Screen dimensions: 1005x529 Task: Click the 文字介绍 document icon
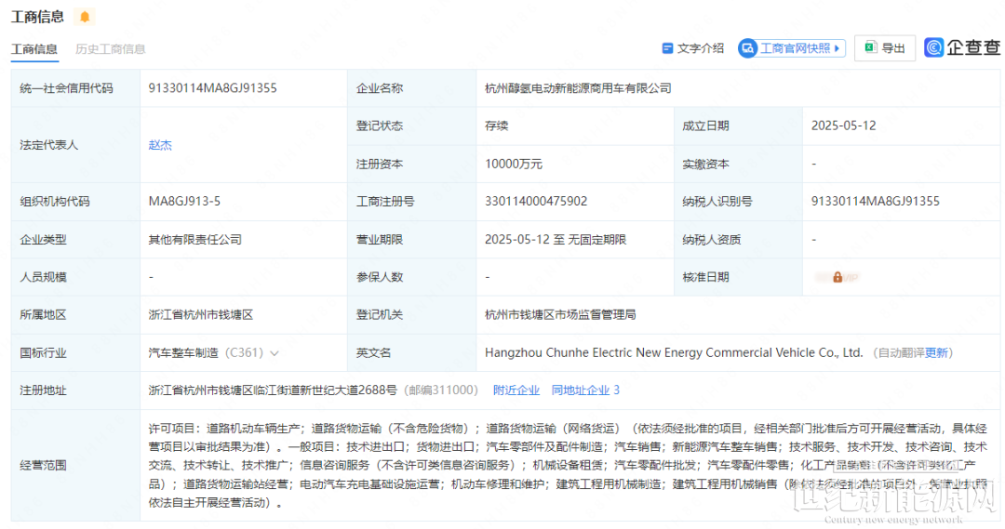click(666, 48)
